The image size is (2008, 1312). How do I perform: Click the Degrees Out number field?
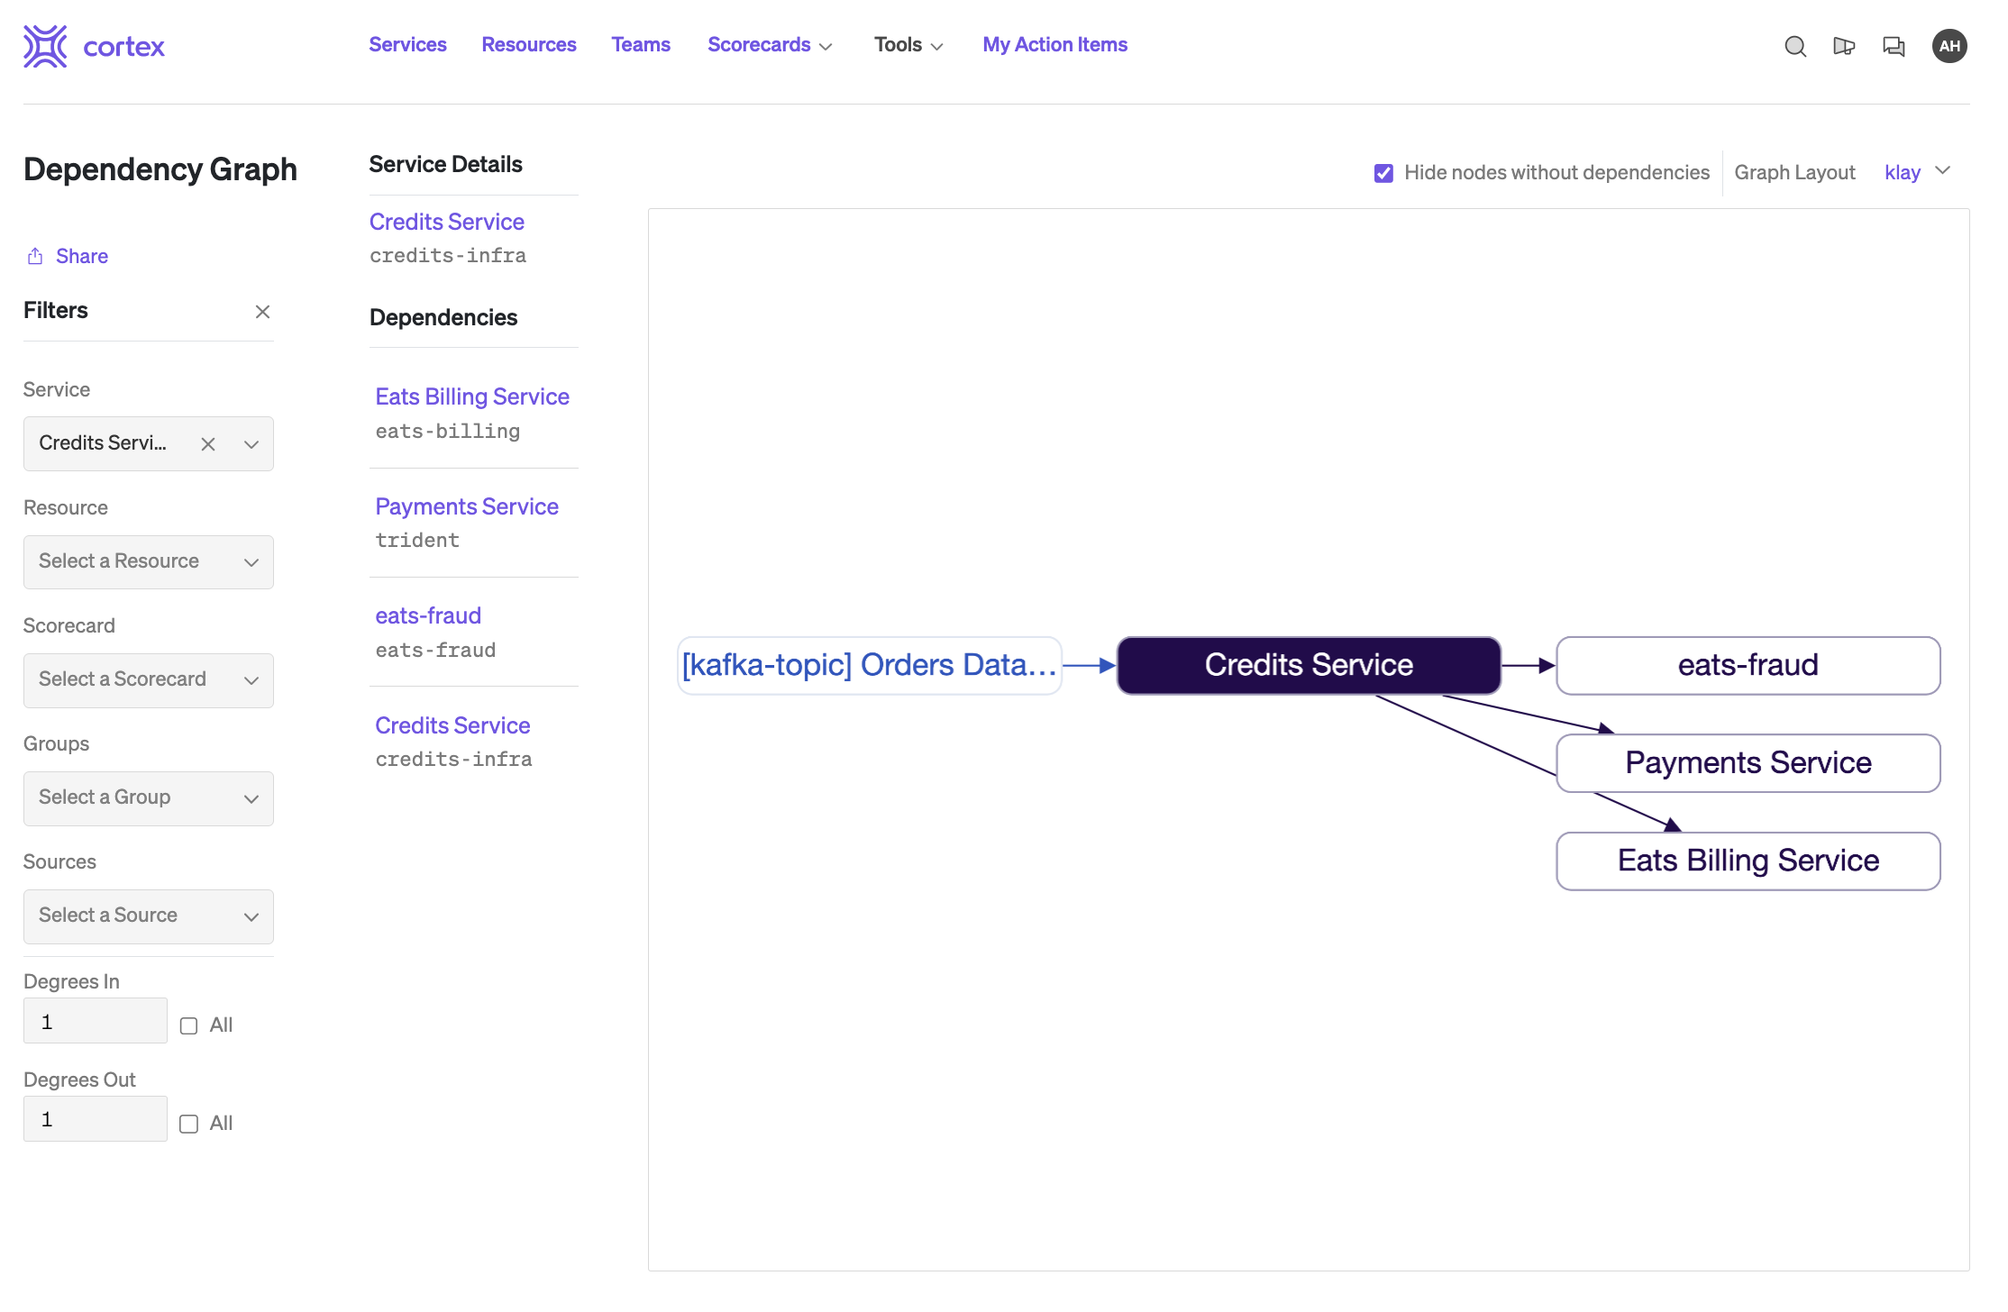click(96, 1119)
